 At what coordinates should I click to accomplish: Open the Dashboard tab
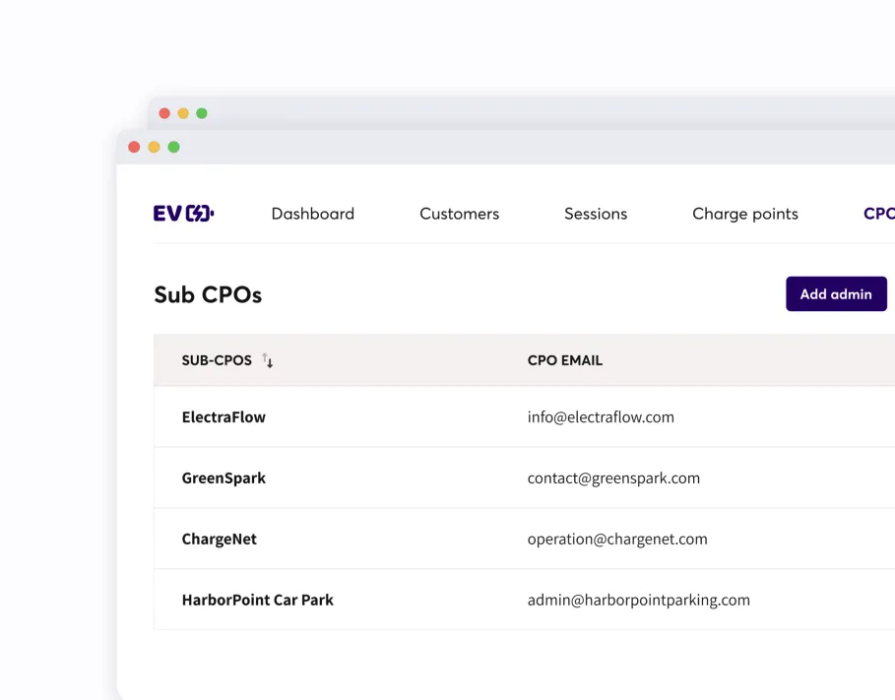pos(312,214)
